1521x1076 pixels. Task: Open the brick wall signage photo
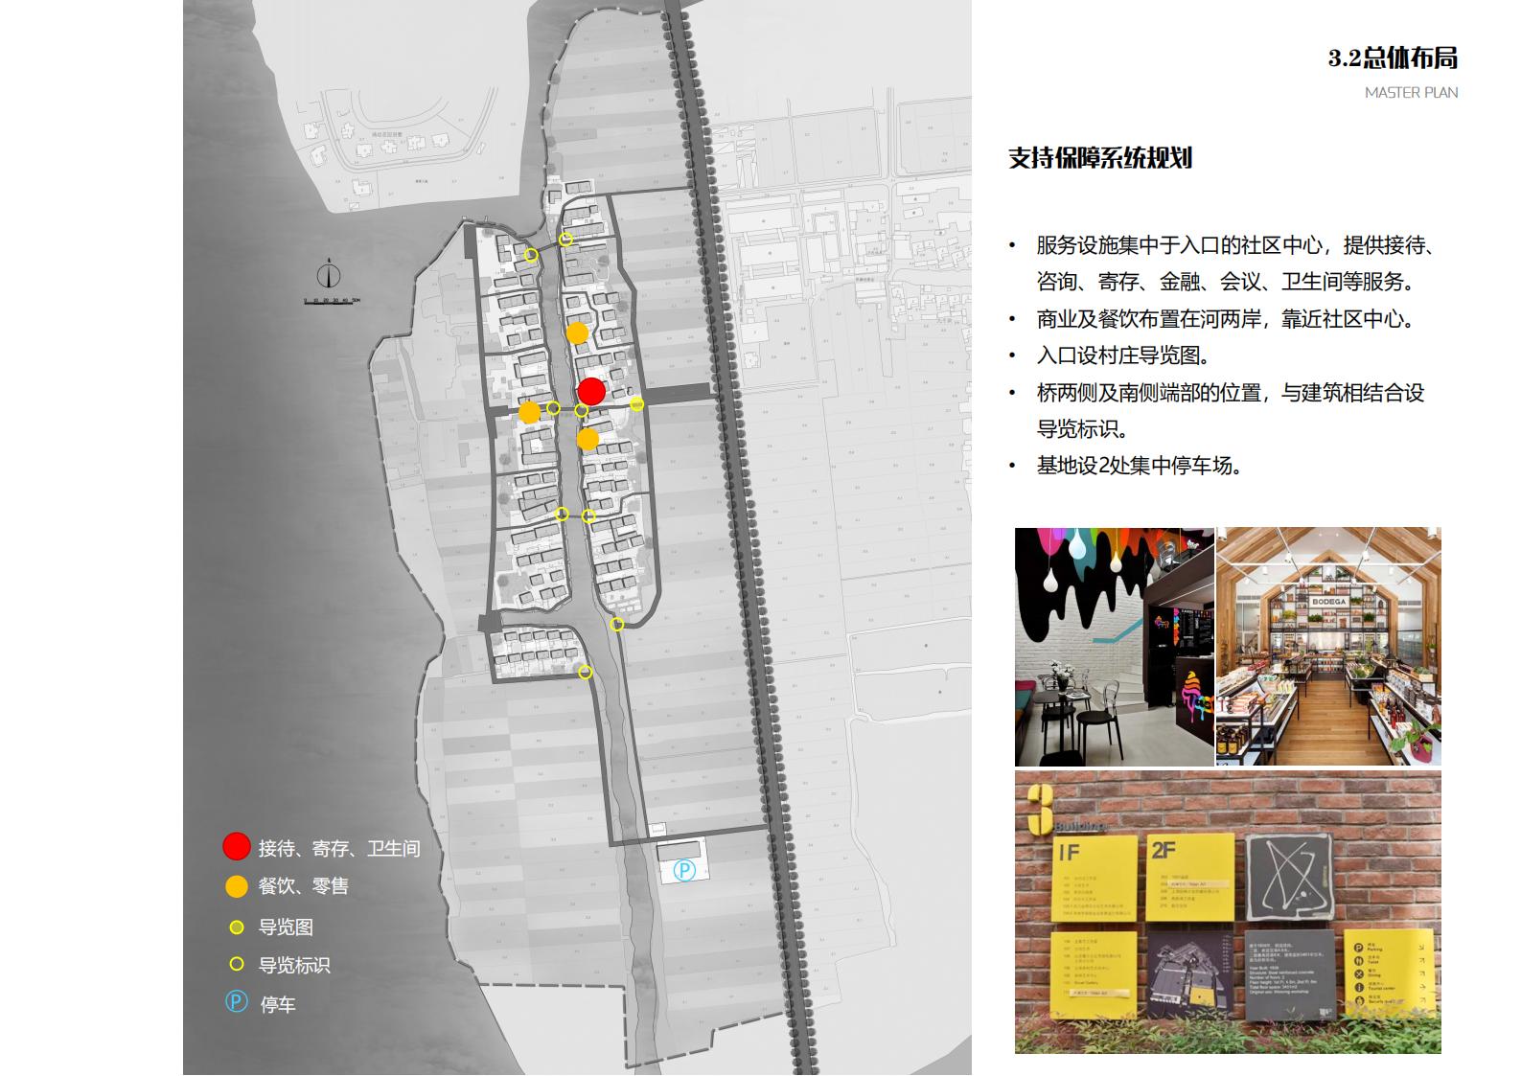[1227, 911]
